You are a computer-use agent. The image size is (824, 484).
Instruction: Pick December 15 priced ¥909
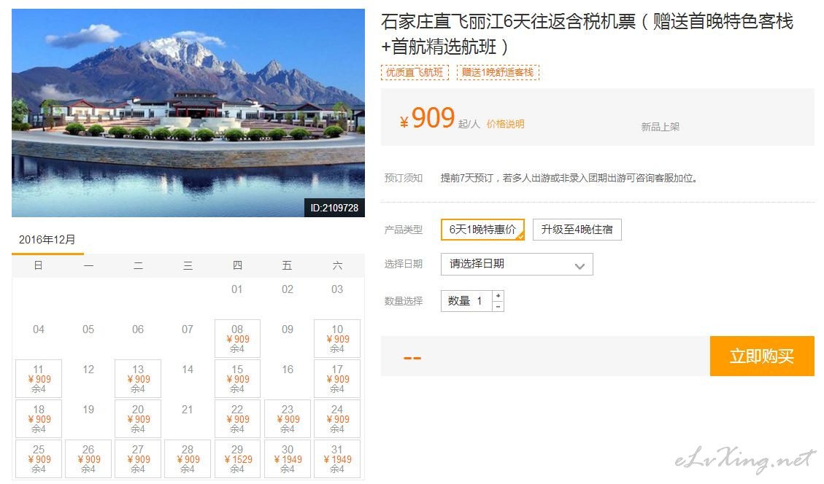click(237, 378)
